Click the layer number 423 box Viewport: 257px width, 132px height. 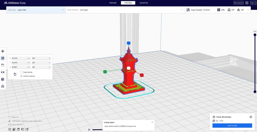(x=255, y=31)
